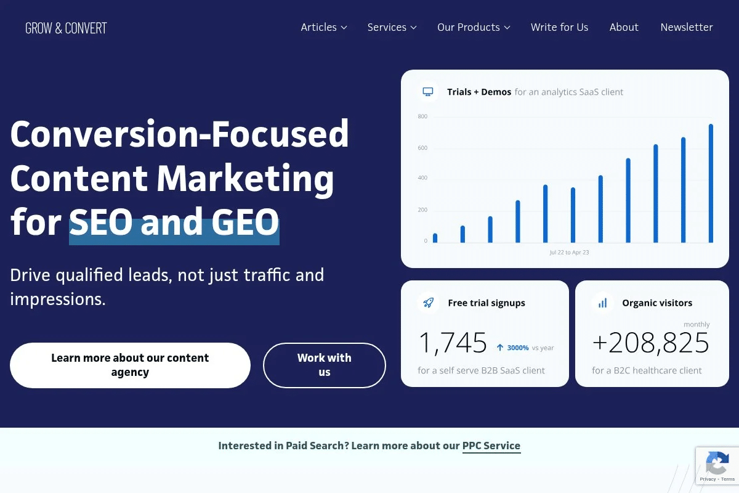This screenshot has width=739, height=493.
Task: Click the +208,825 organic visitors figure
Action: tap(651, 343)
